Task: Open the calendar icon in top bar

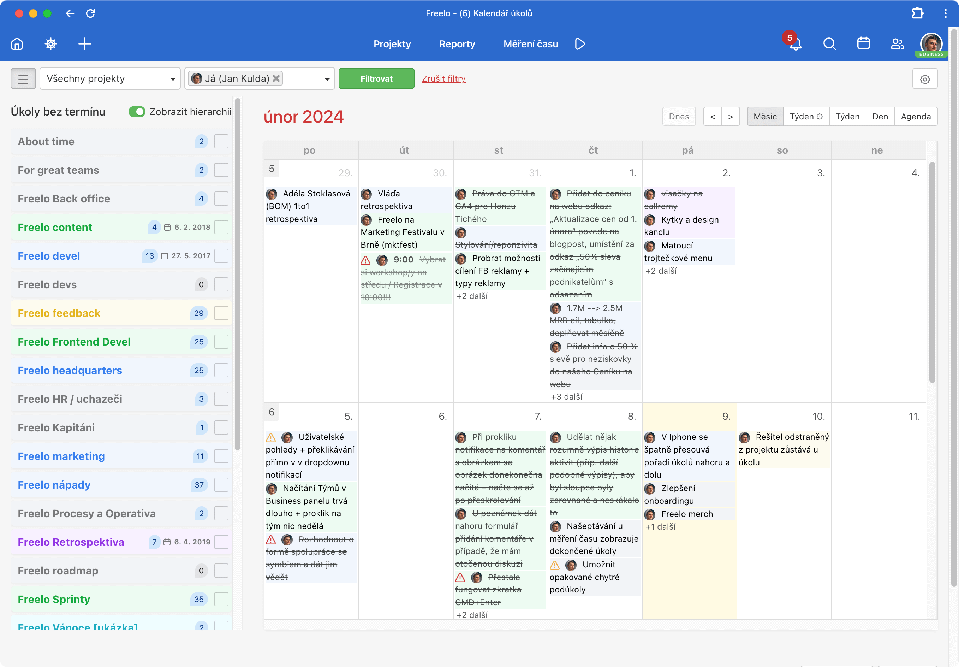Action: coord(863,43)
